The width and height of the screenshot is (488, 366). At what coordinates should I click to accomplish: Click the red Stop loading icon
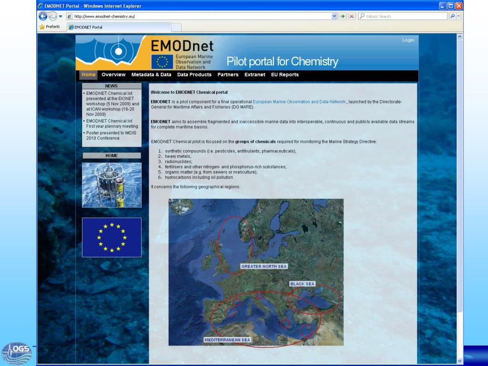tap(352, 16)
